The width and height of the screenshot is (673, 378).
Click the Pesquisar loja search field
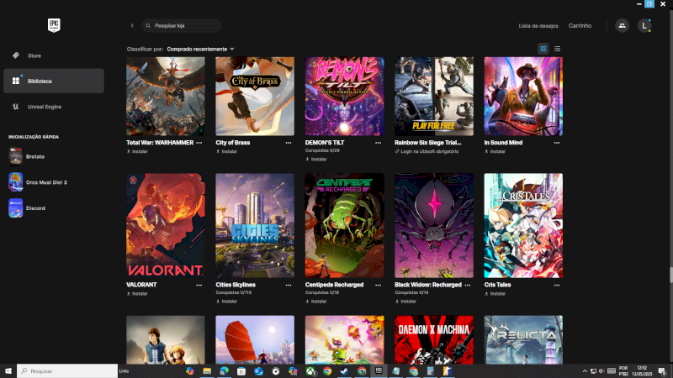pyautogui.click(x=182, y=26)
